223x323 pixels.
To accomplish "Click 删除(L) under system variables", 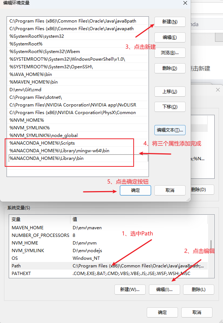I will point(199,290).
